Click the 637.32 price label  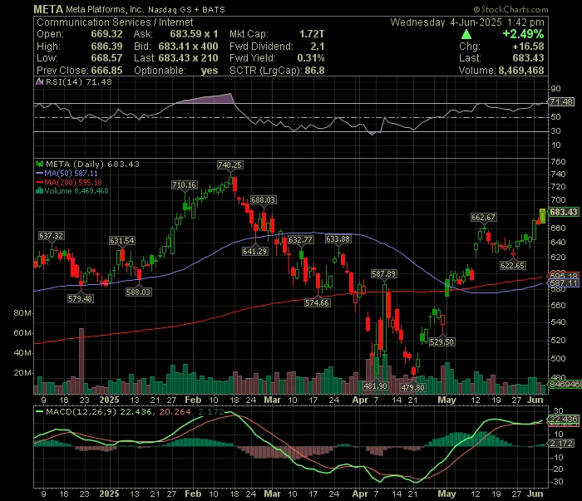52,235
